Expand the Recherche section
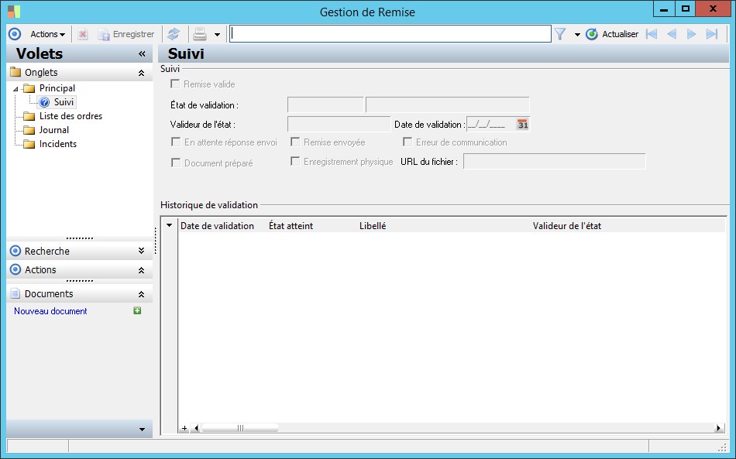Viewport: 736px width, 459px height. (141, 252)
